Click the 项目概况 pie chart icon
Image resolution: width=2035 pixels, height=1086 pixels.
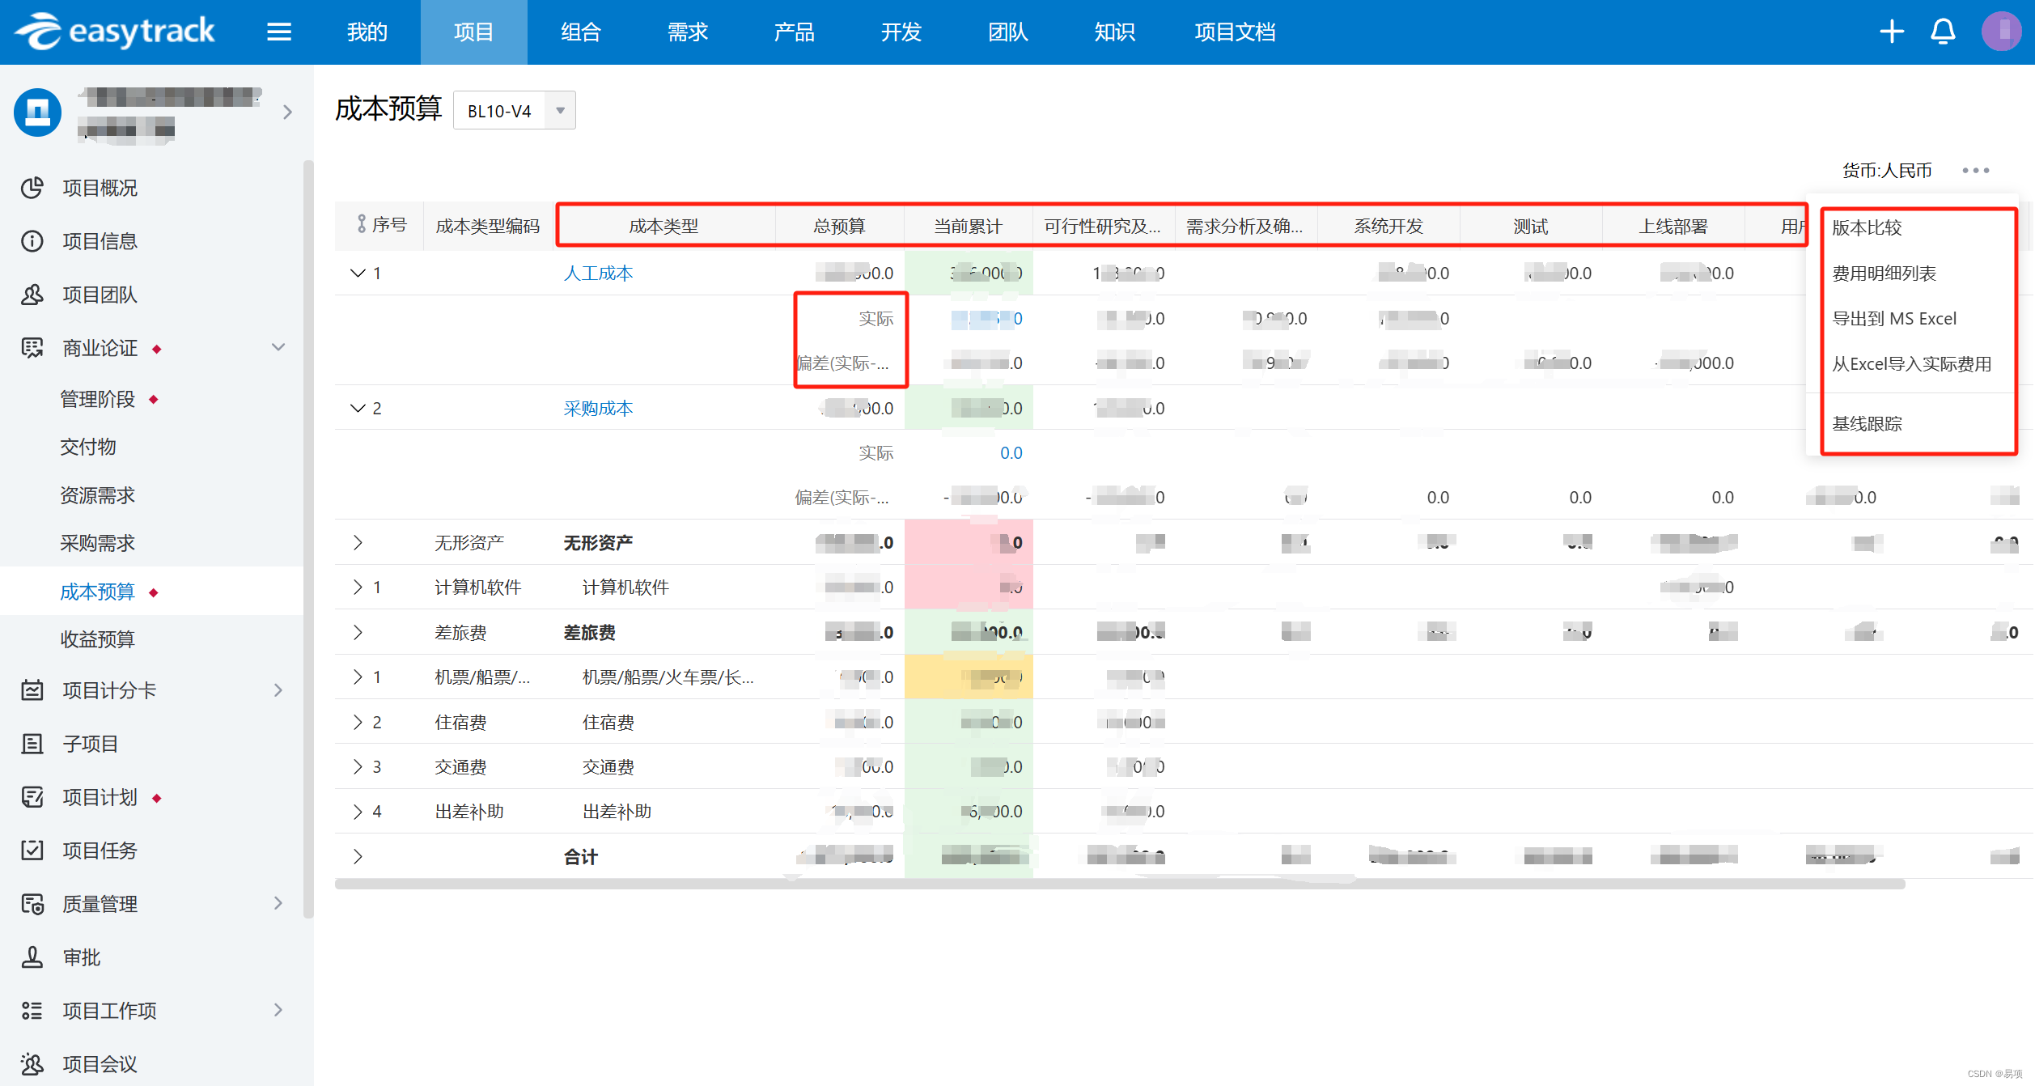click(x=32, y=188)
